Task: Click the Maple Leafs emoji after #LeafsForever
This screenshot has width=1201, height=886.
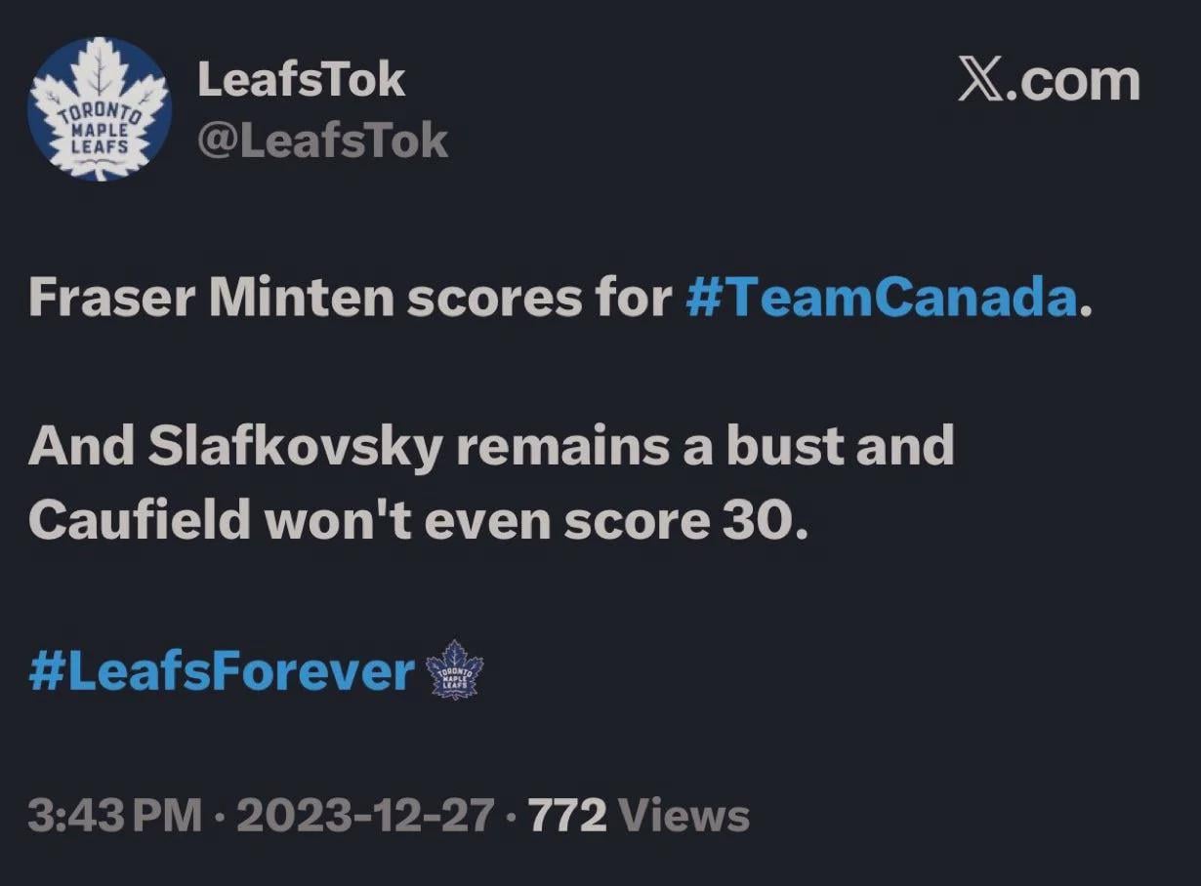Action: point(456,669)
